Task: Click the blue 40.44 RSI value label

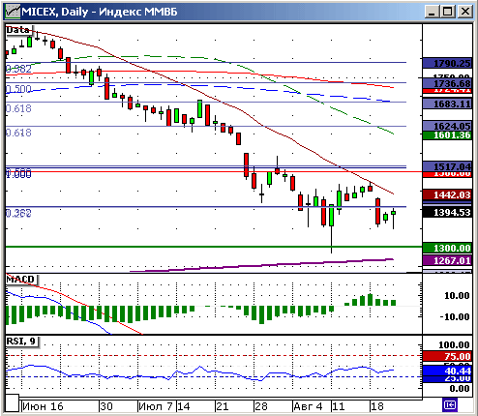Action: point(447,371)
